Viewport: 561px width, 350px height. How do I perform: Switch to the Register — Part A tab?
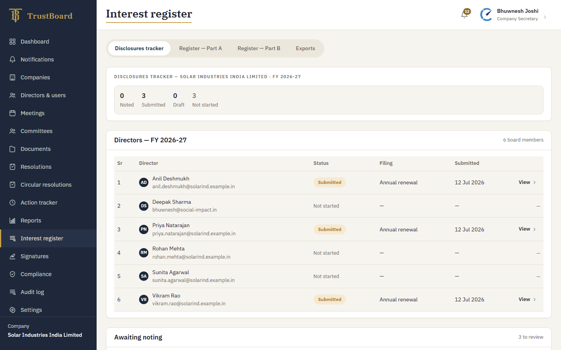(x=200, y=49)
